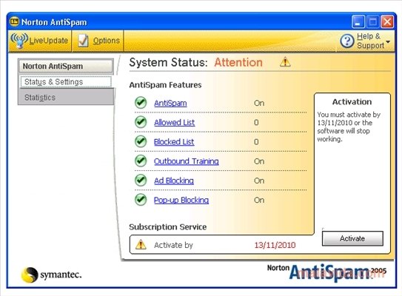The image size is (402, 296).
Task: Open the Help & Support menu label
Action: tap(370, 41)
